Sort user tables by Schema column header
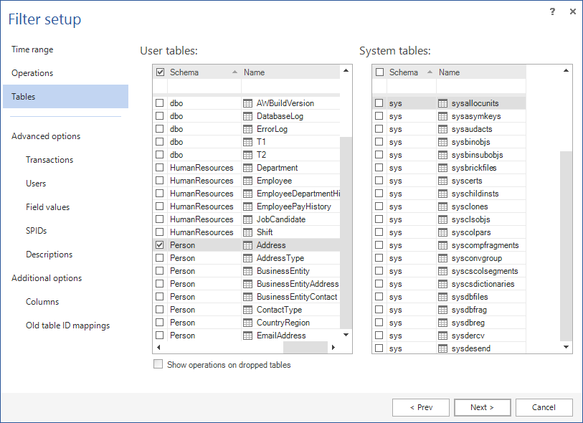583x423 pixels. point(197,72)
